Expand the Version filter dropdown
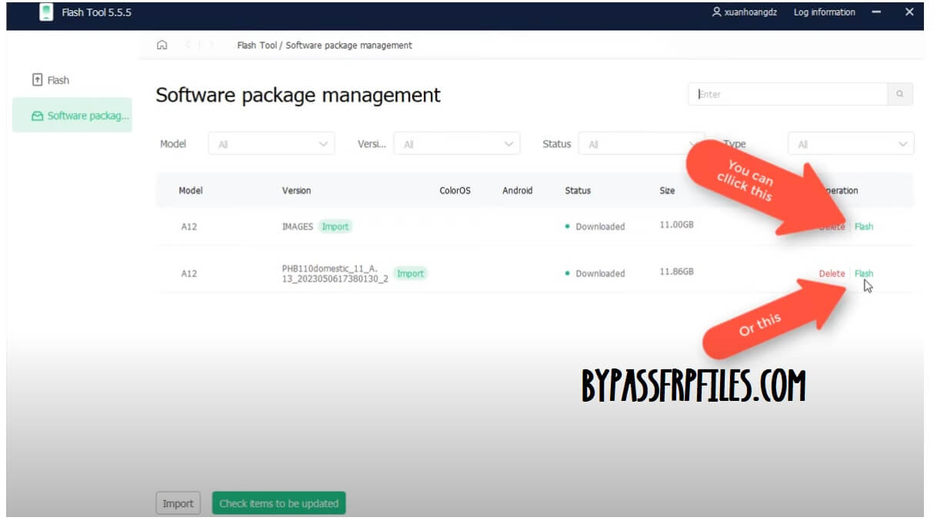 456,144
